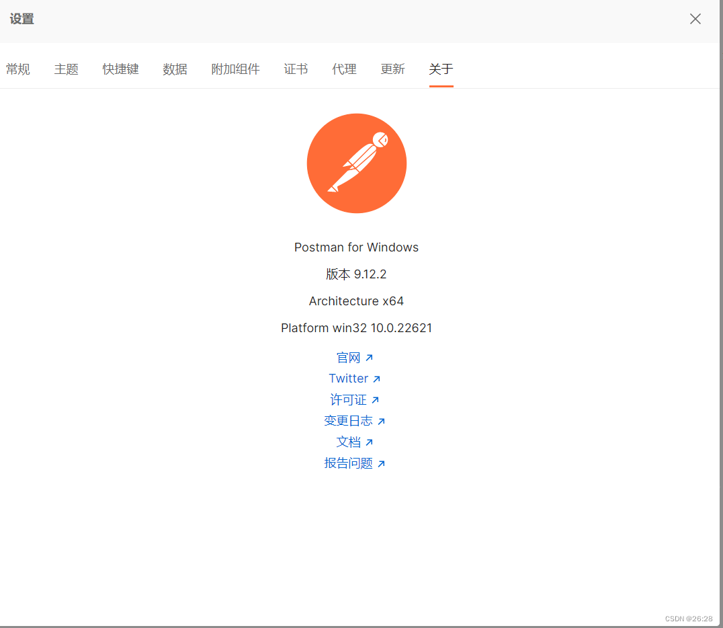Open the 官网 link

[x=350, y=357]
